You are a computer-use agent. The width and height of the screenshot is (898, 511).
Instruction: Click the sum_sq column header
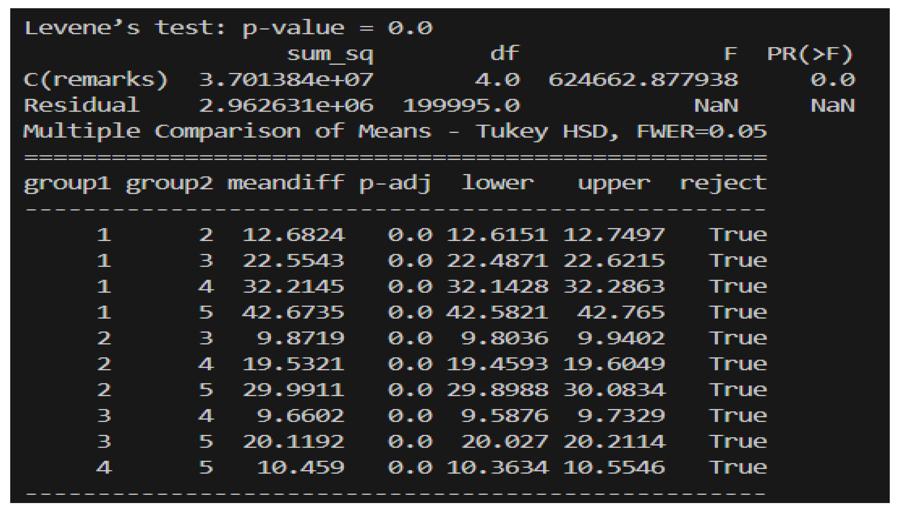[x=330, y=54]
